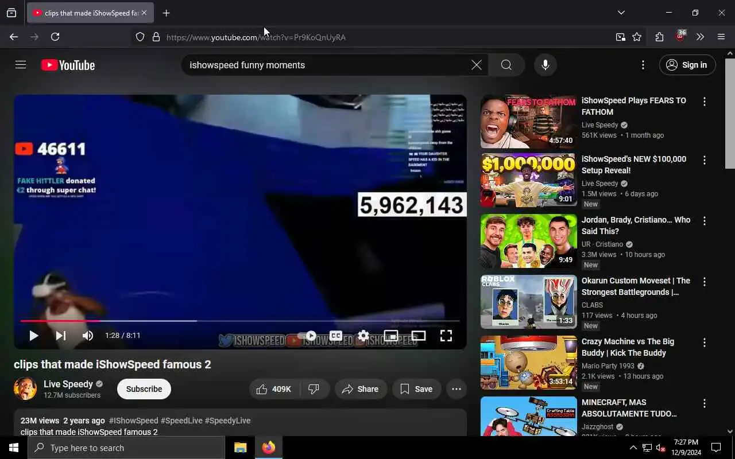Open options for Okarun Custom Moveset video
735x459 pixels.
coord(705,282)
